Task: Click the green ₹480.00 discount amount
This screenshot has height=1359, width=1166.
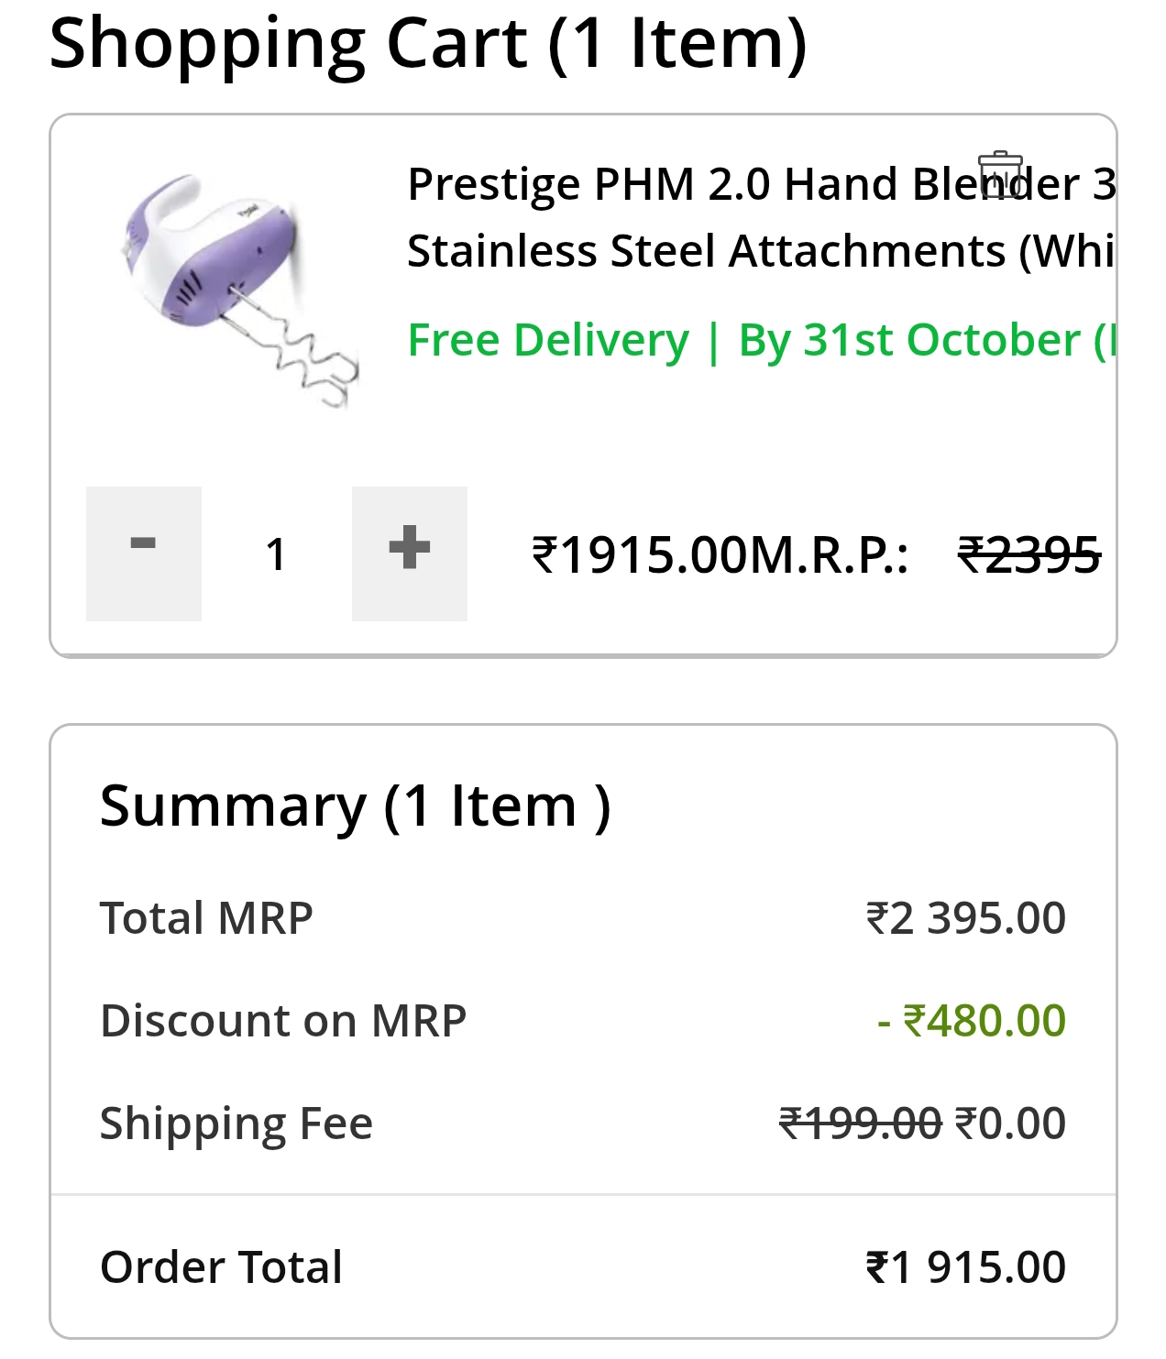Action: (x=973, y=1021)
